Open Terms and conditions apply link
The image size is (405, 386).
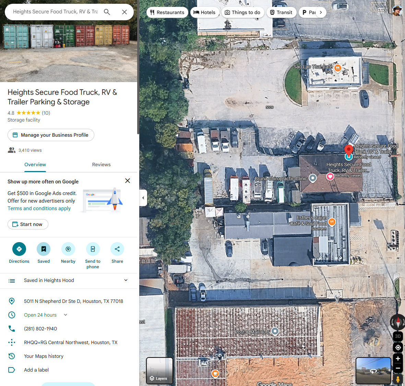tap(39, 208)
